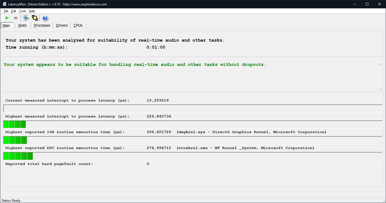
Task: Click hard pagefault count value 0
Action: pos(148,164)
